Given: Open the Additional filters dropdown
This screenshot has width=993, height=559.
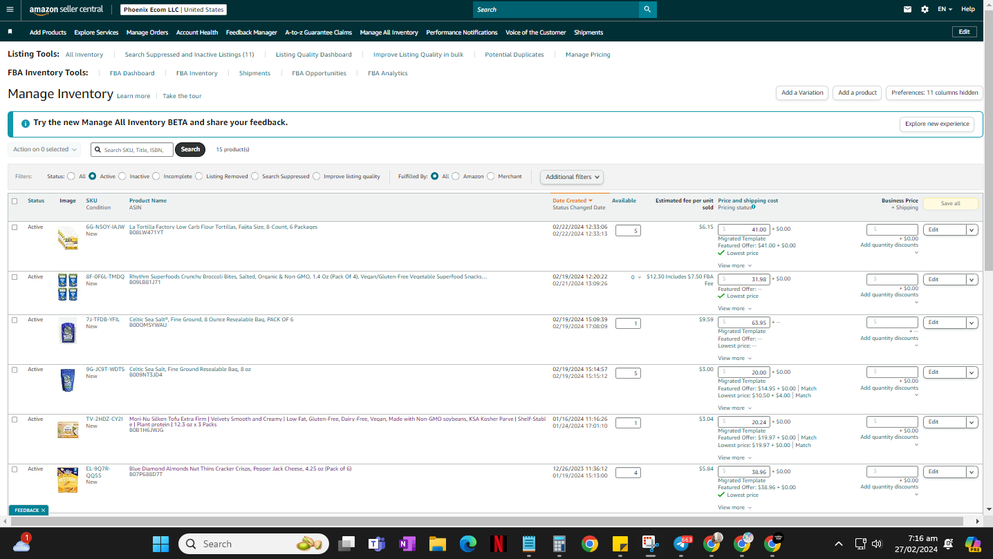Looking at the screenshot, I should (x=572, y=177).
